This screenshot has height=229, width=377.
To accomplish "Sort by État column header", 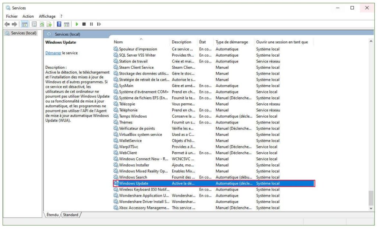I will click(202, 42).
